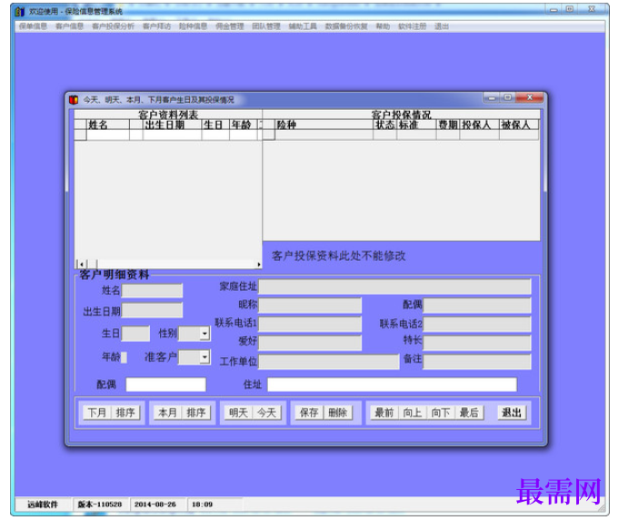Click the gray 配偶 field above 联系电话2

[477, 305]
